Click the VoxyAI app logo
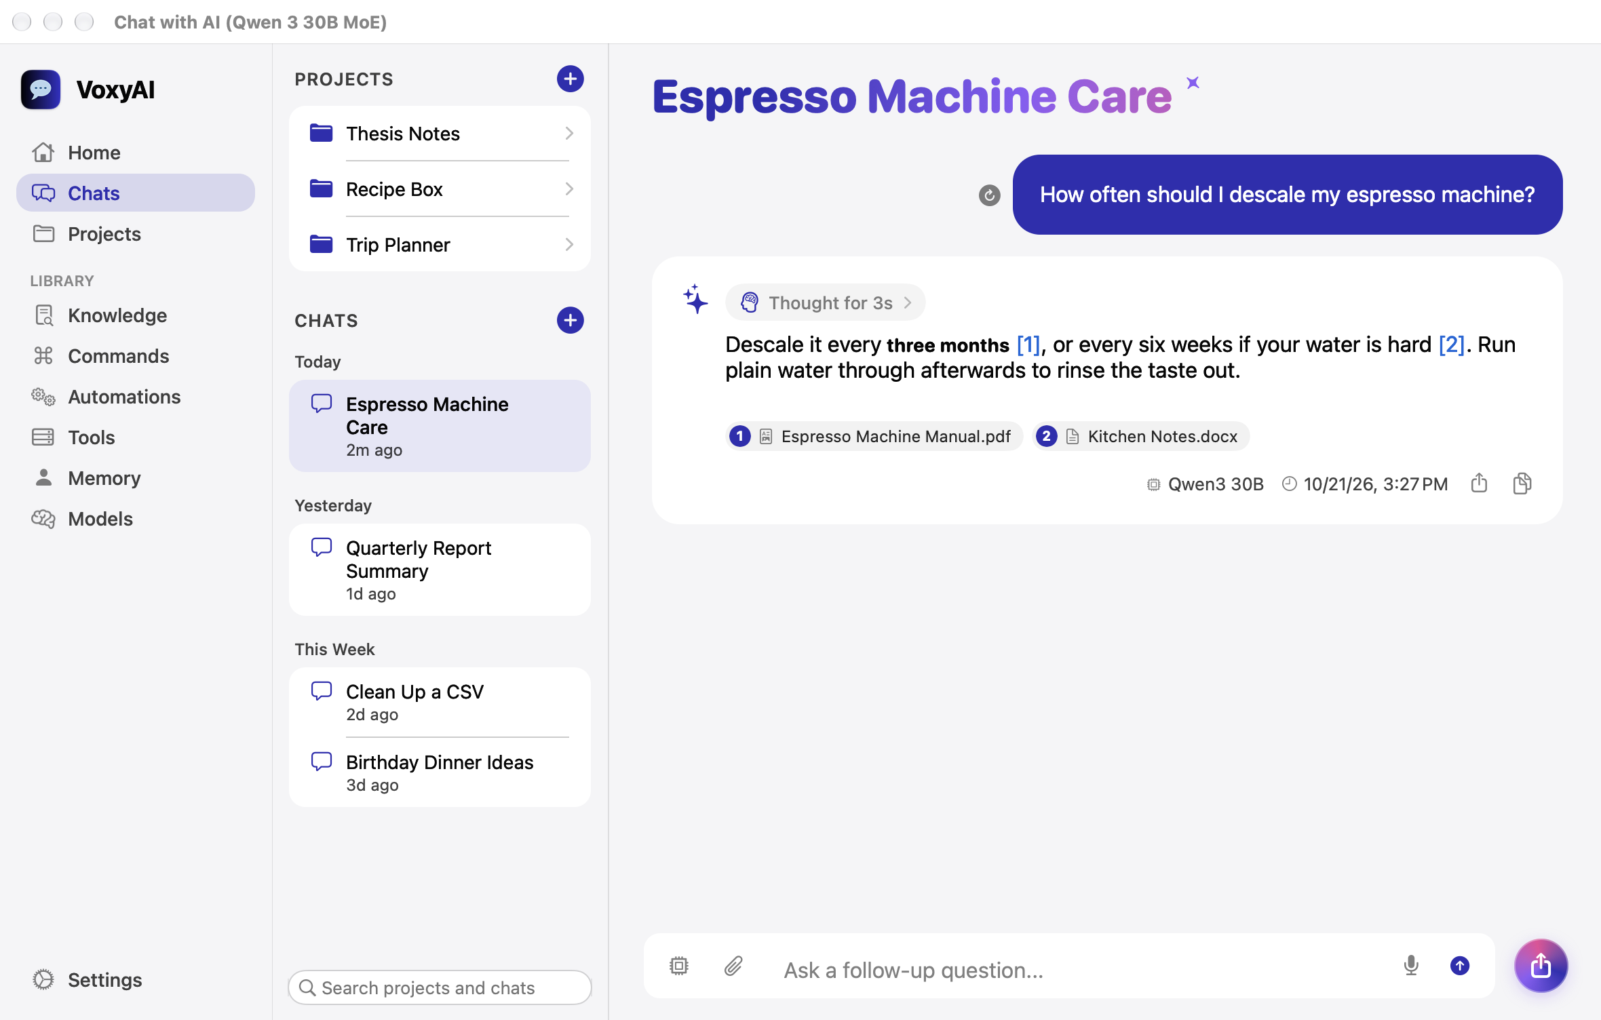Screen dimensions: 1601x1020 coord(41,90)
